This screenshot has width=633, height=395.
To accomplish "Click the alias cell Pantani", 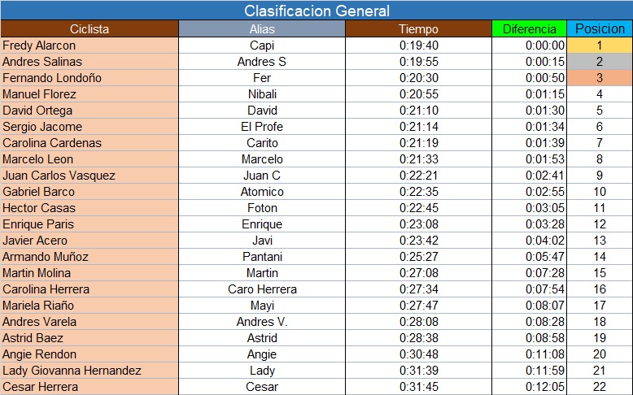I will (x=262, y=257).
